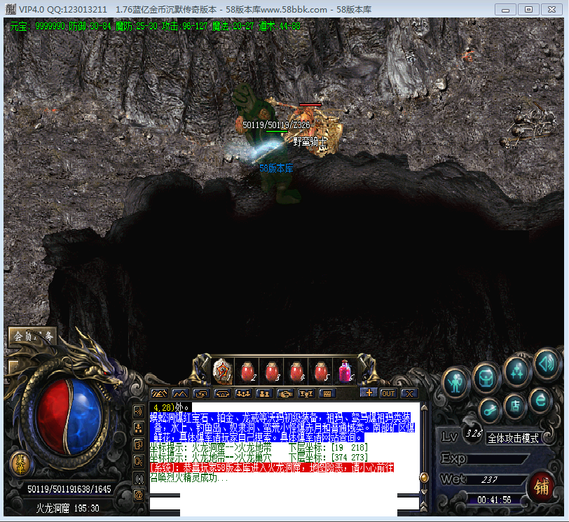Open the 会员装备 member button
The image size is (569, 522).
point(33,337)
